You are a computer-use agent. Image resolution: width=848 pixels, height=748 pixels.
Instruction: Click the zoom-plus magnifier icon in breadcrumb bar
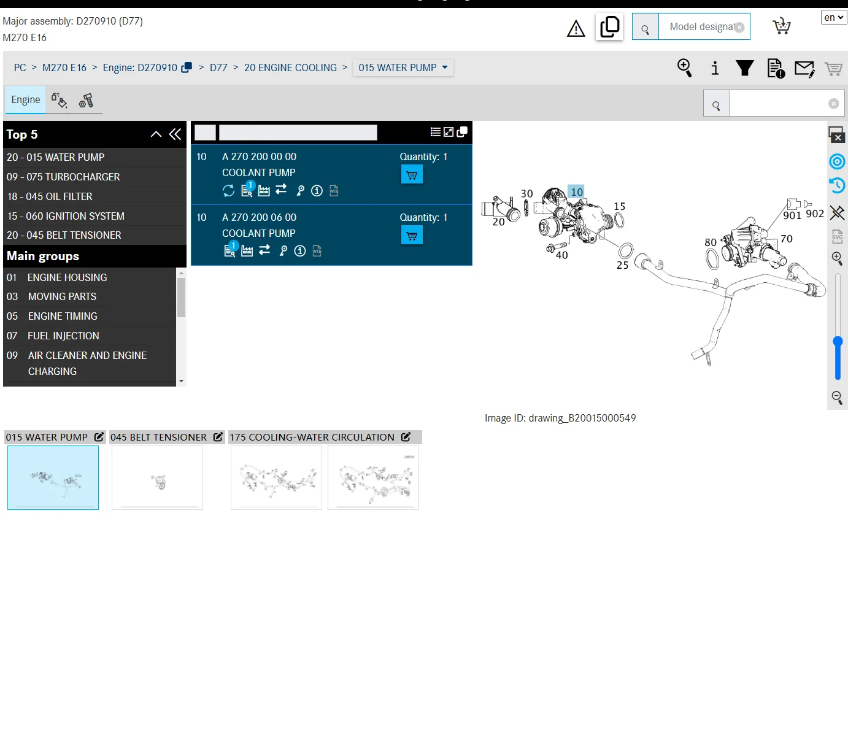(685, 67)
